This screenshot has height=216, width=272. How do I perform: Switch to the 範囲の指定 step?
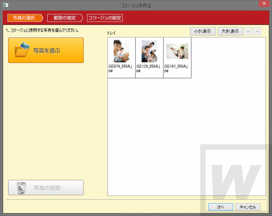point(65,18)
